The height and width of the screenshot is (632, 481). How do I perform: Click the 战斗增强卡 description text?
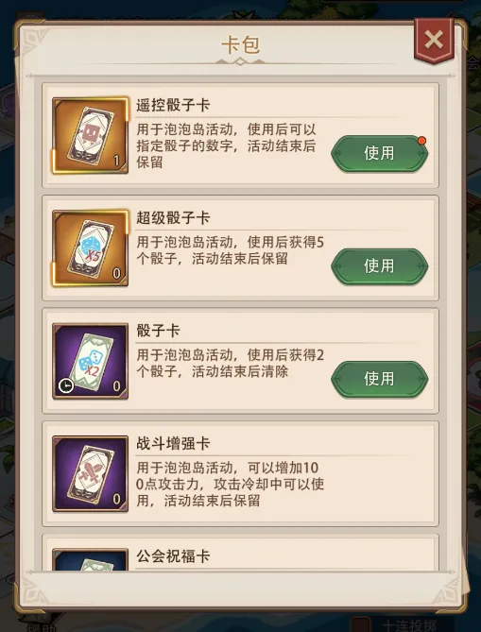point(231,485)
